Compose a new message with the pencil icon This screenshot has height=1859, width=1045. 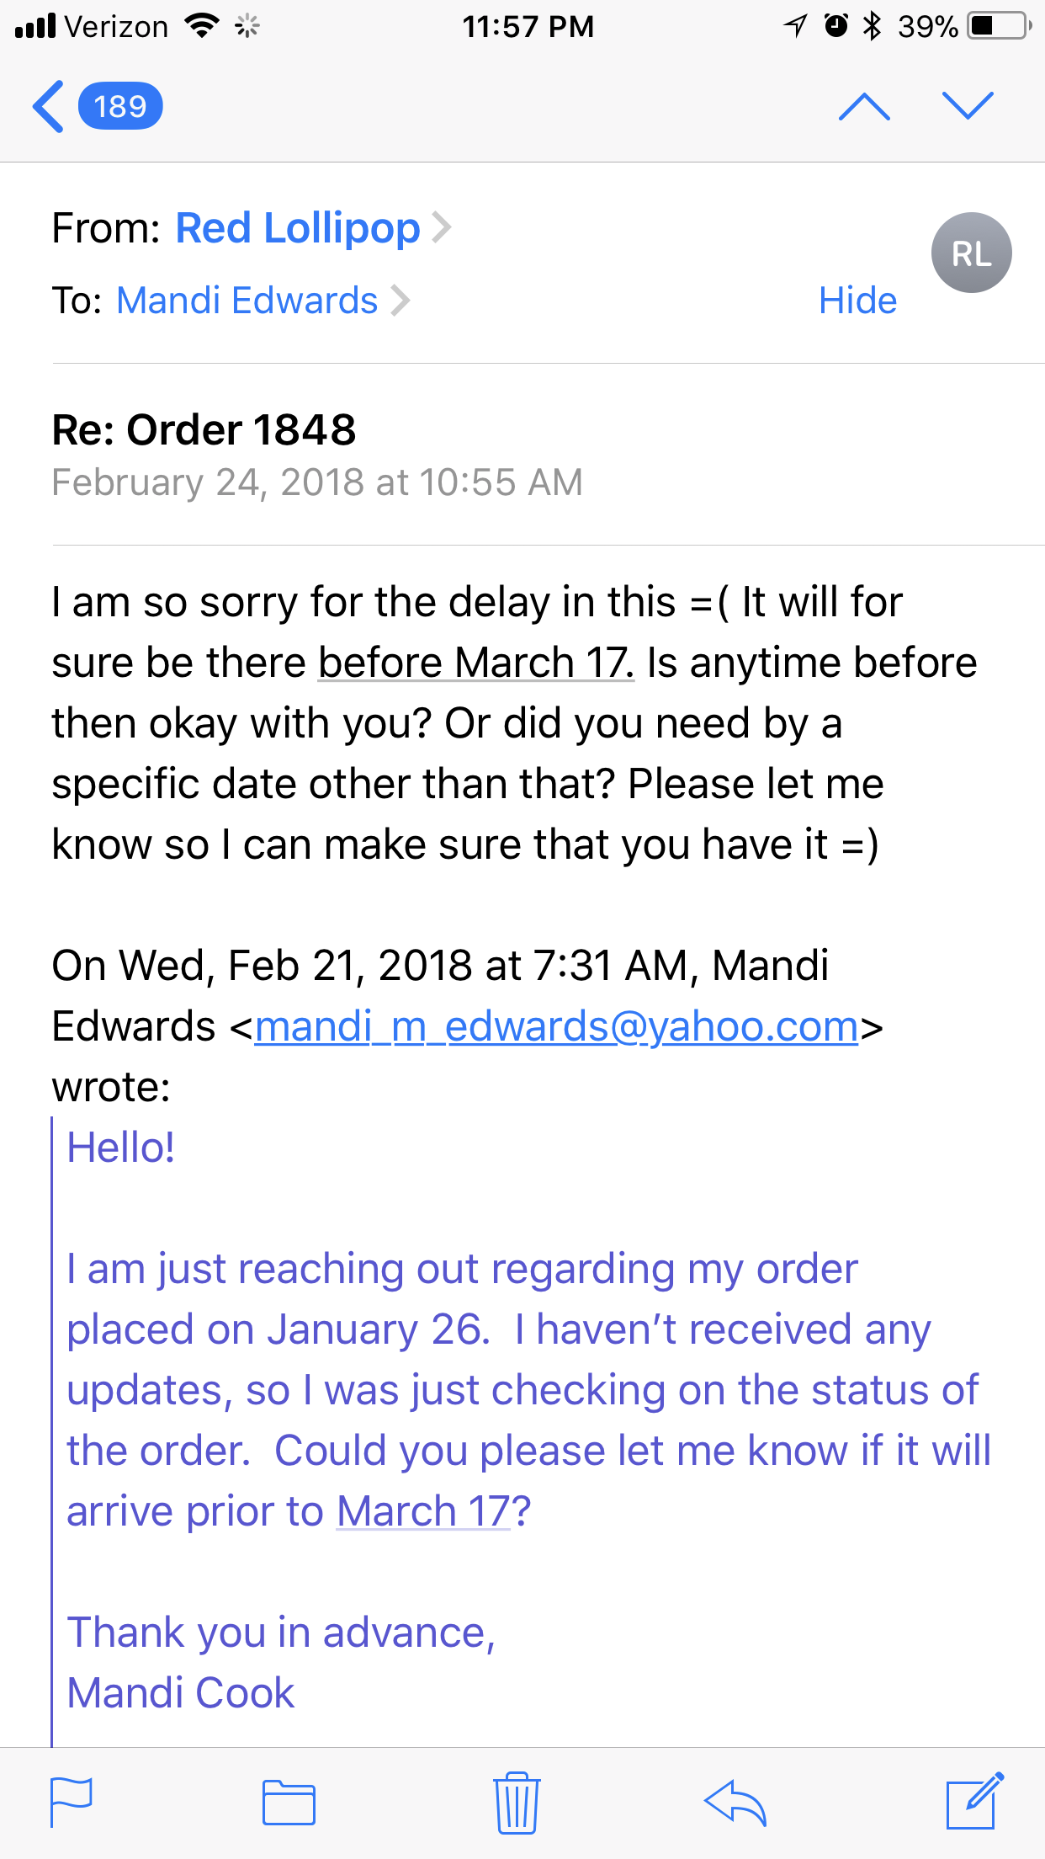974,1800
